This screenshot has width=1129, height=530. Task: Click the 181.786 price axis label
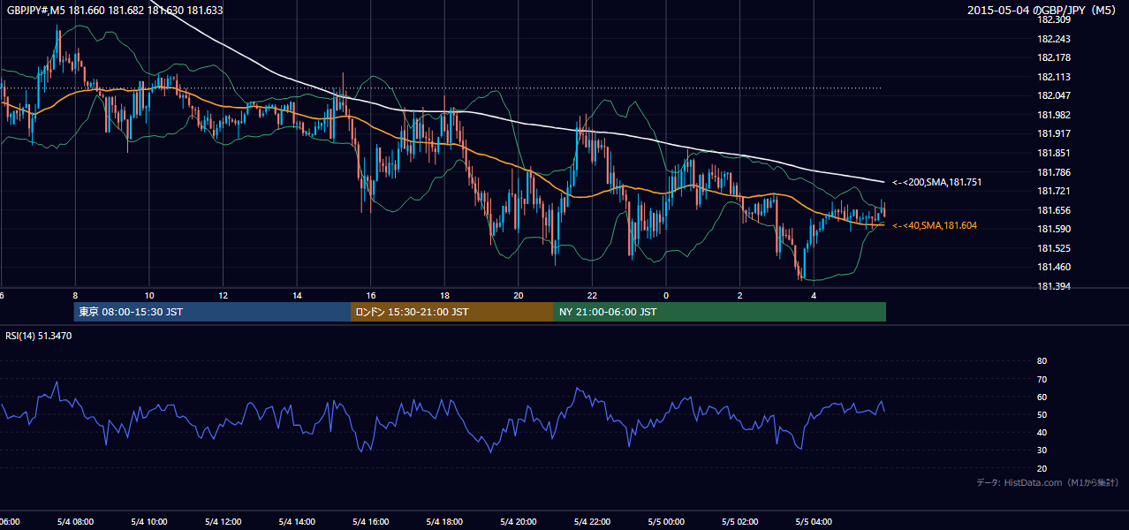[x=1054, y=172]
